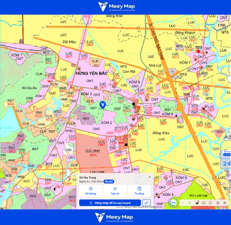The height and width of the screenshot is (225, 231).
Task: Click the blue location pin marker
Action: pos(103,105)
